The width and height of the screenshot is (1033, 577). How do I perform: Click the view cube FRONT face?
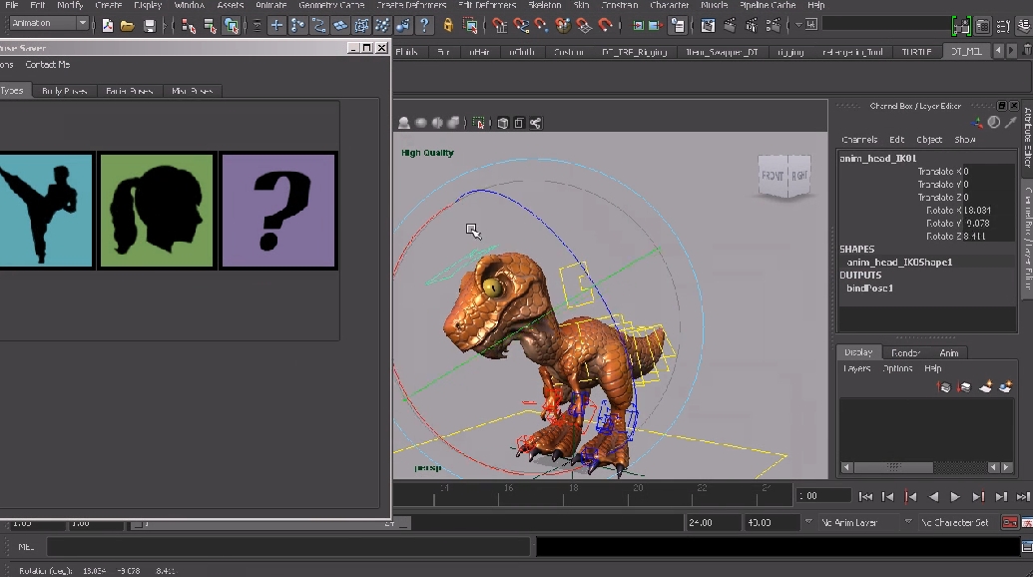(773, 176)
